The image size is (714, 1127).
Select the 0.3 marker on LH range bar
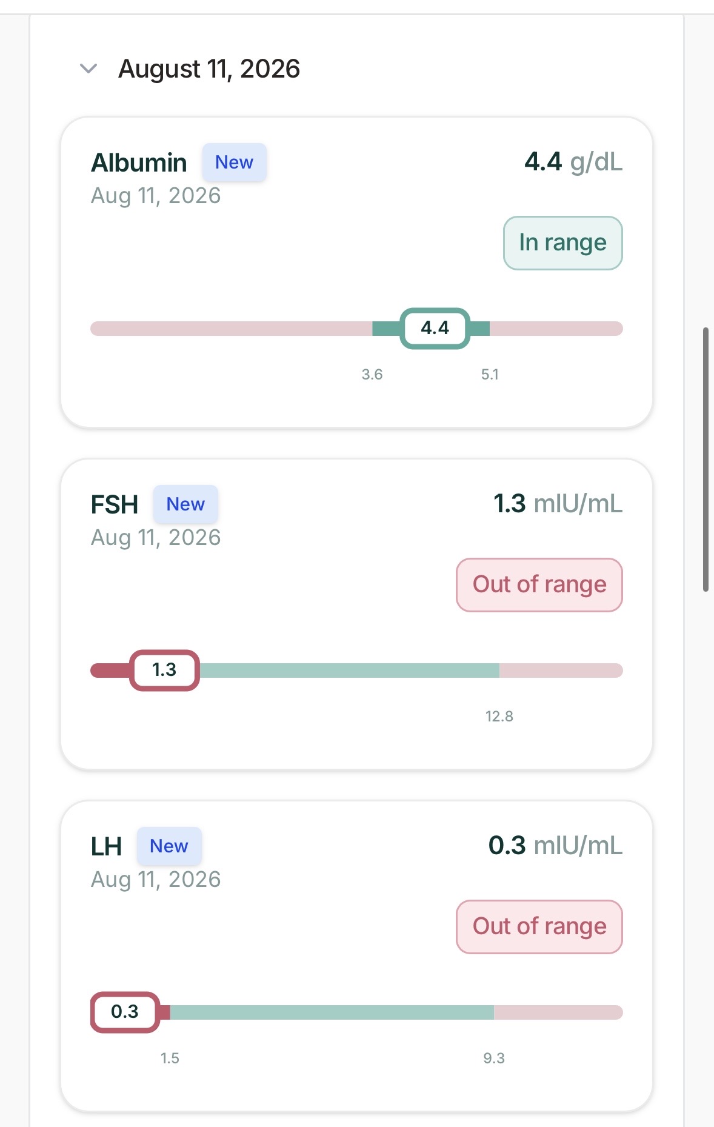[x=125, y=1012]
